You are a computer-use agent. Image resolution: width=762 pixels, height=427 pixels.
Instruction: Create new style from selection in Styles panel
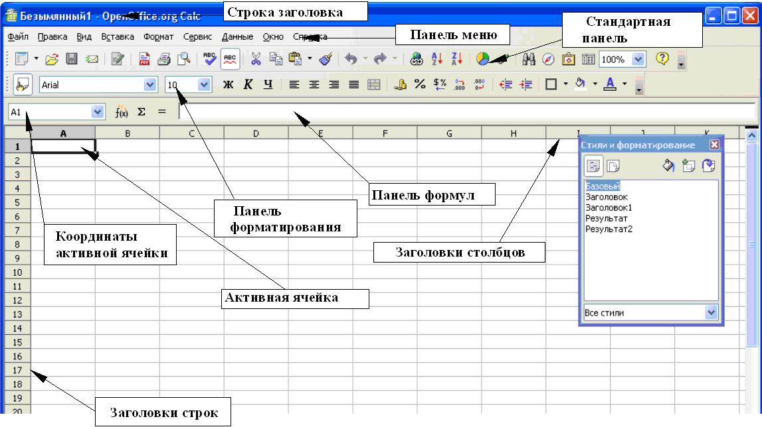coord(688,166)
